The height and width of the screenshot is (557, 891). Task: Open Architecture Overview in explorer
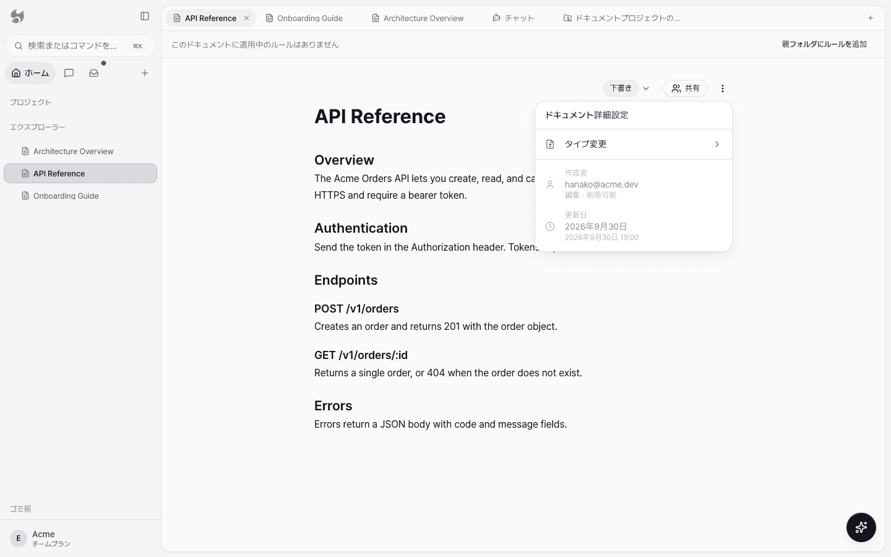(x=80, y=151)
